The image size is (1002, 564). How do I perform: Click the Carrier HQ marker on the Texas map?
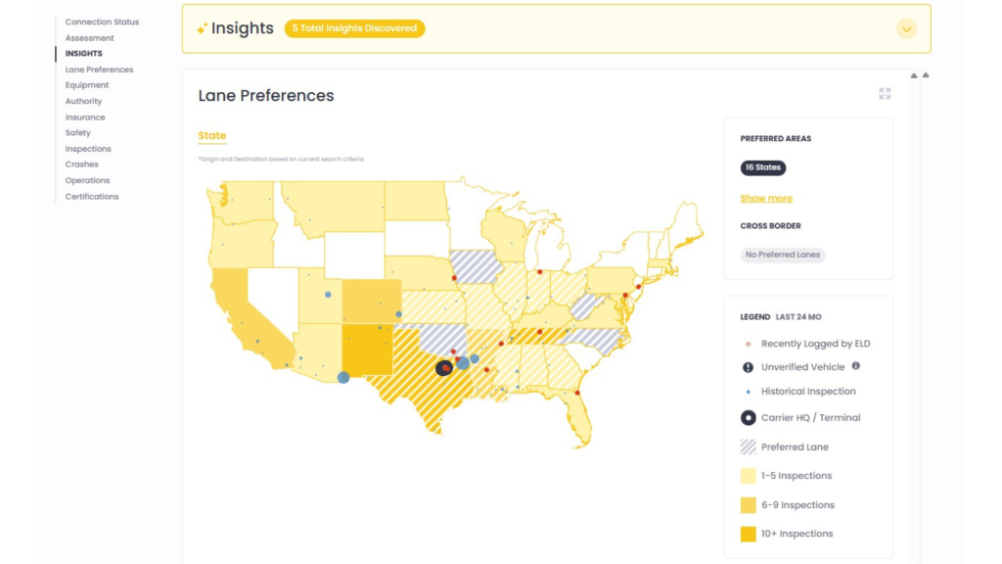443,367
